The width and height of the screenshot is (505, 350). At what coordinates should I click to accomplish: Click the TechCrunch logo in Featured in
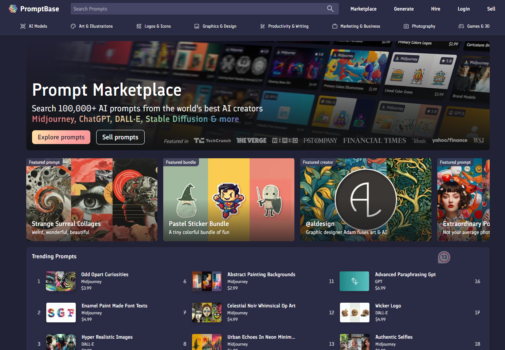tap(212, 140)
